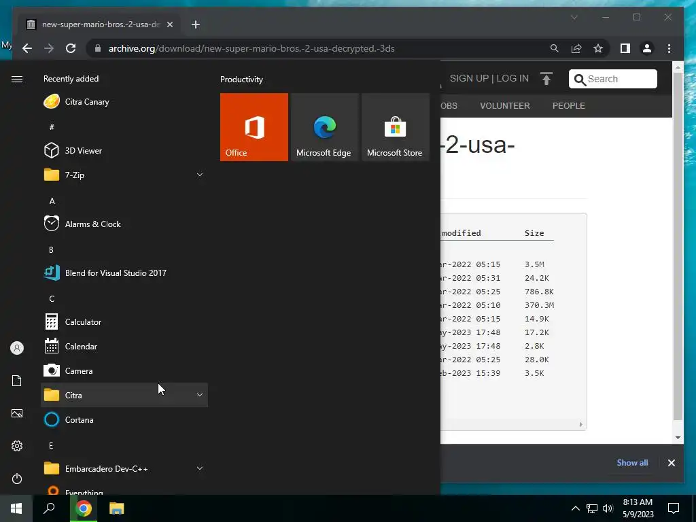The image size is (696, 522).
Task: Open Documents from Start sidebar
Action: pyautogui.click(x=17, y=381)
